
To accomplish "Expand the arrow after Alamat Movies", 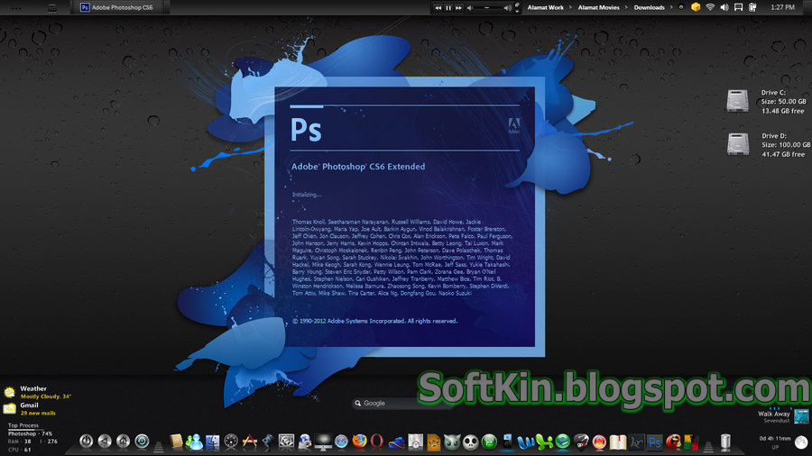I will 626,7.
